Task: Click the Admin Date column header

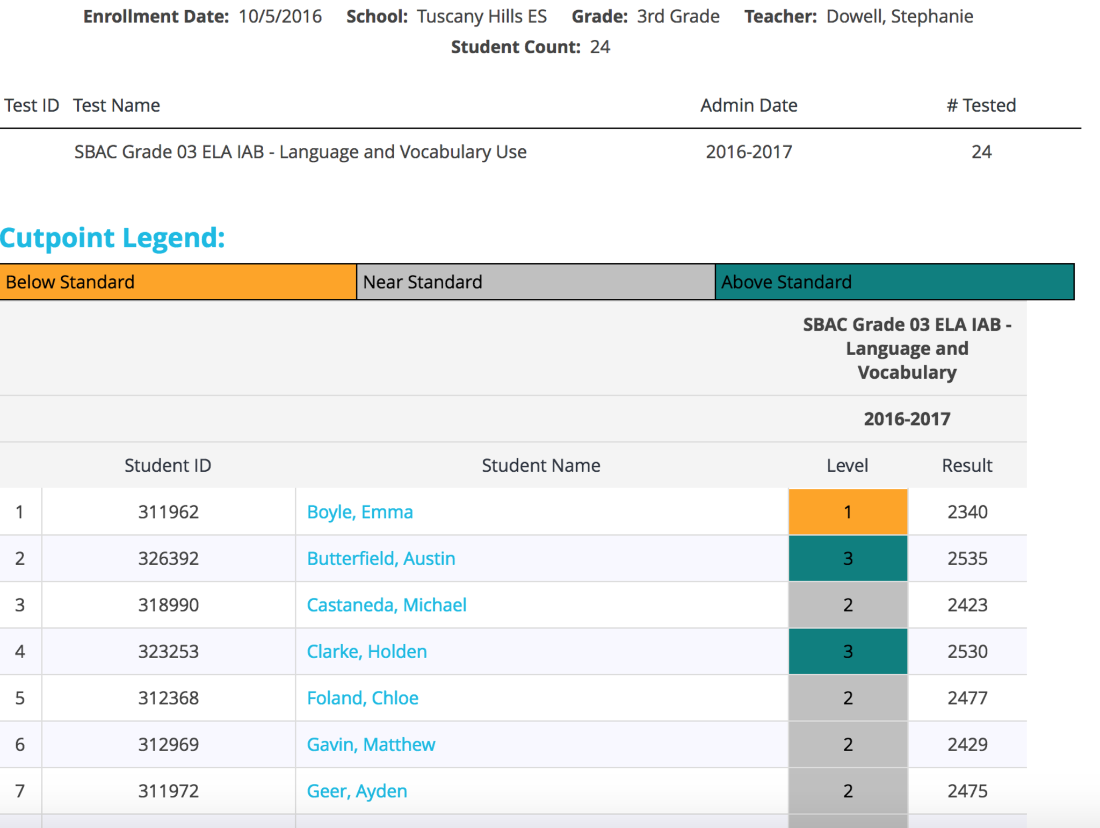Action: coord(748,105)
